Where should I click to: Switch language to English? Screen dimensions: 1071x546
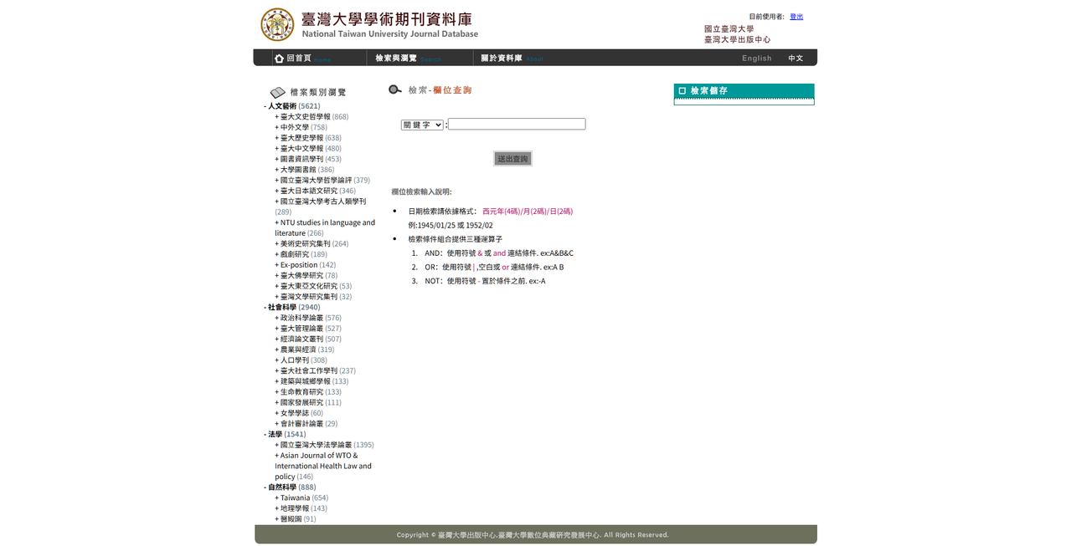tap(757, 59)
